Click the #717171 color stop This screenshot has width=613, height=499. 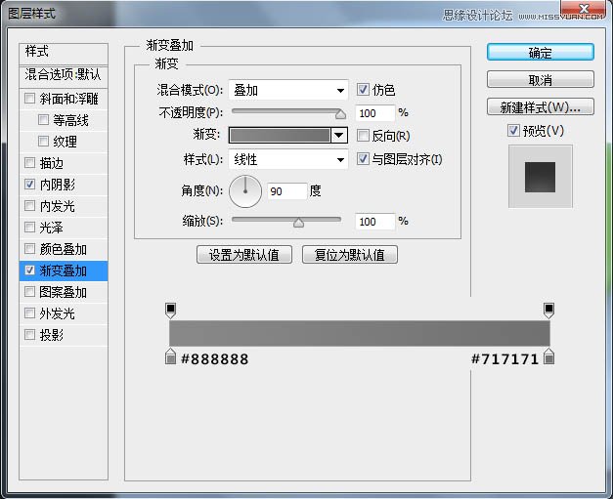[548, 355]
